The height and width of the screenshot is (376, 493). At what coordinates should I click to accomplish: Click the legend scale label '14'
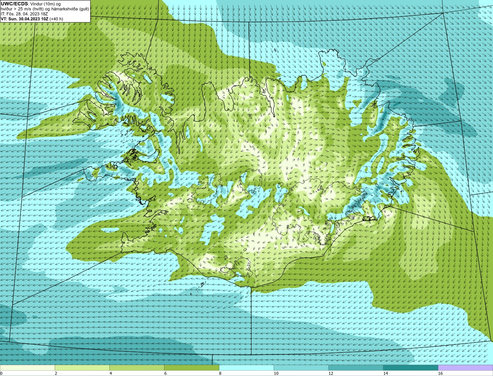pyautogui.click(x=386, y=373)
